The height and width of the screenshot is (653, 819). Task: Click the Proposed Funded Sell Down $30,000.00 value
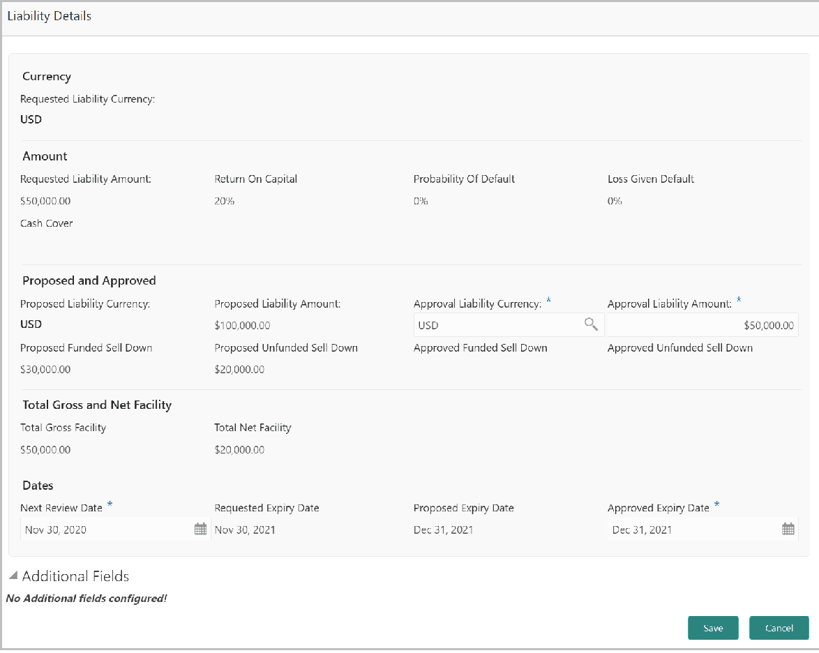coord(45,370)
